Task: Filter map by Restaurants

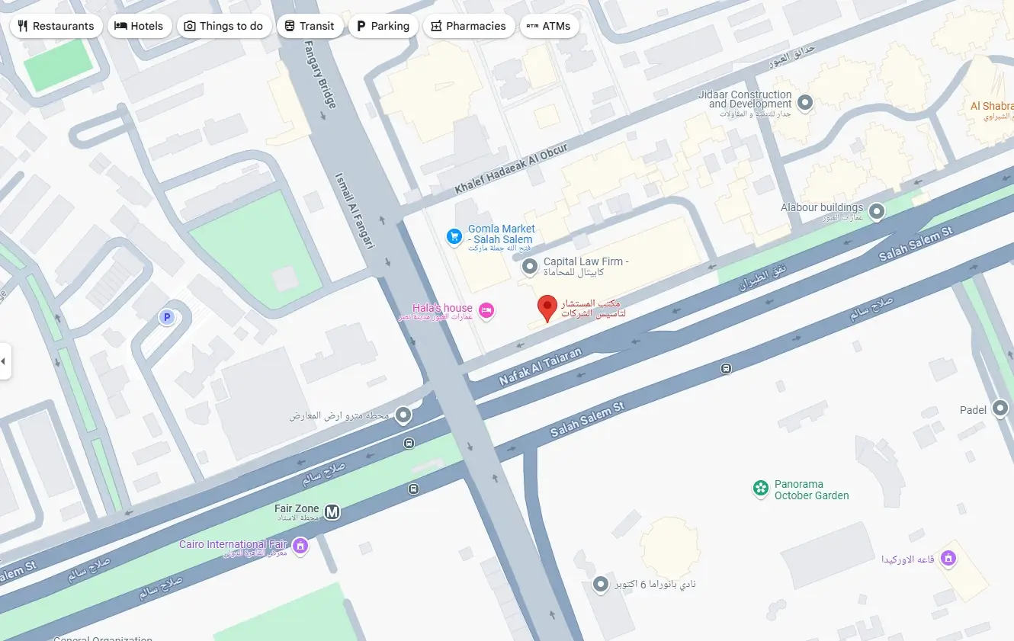Action: click(56, 26)
